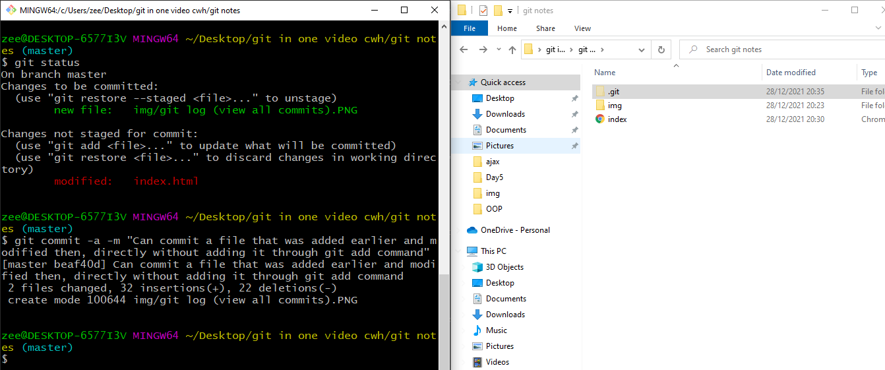Switch to the Home ribbon tab
The height and width of the screenshot is (370, 885).
click(507, 28)
